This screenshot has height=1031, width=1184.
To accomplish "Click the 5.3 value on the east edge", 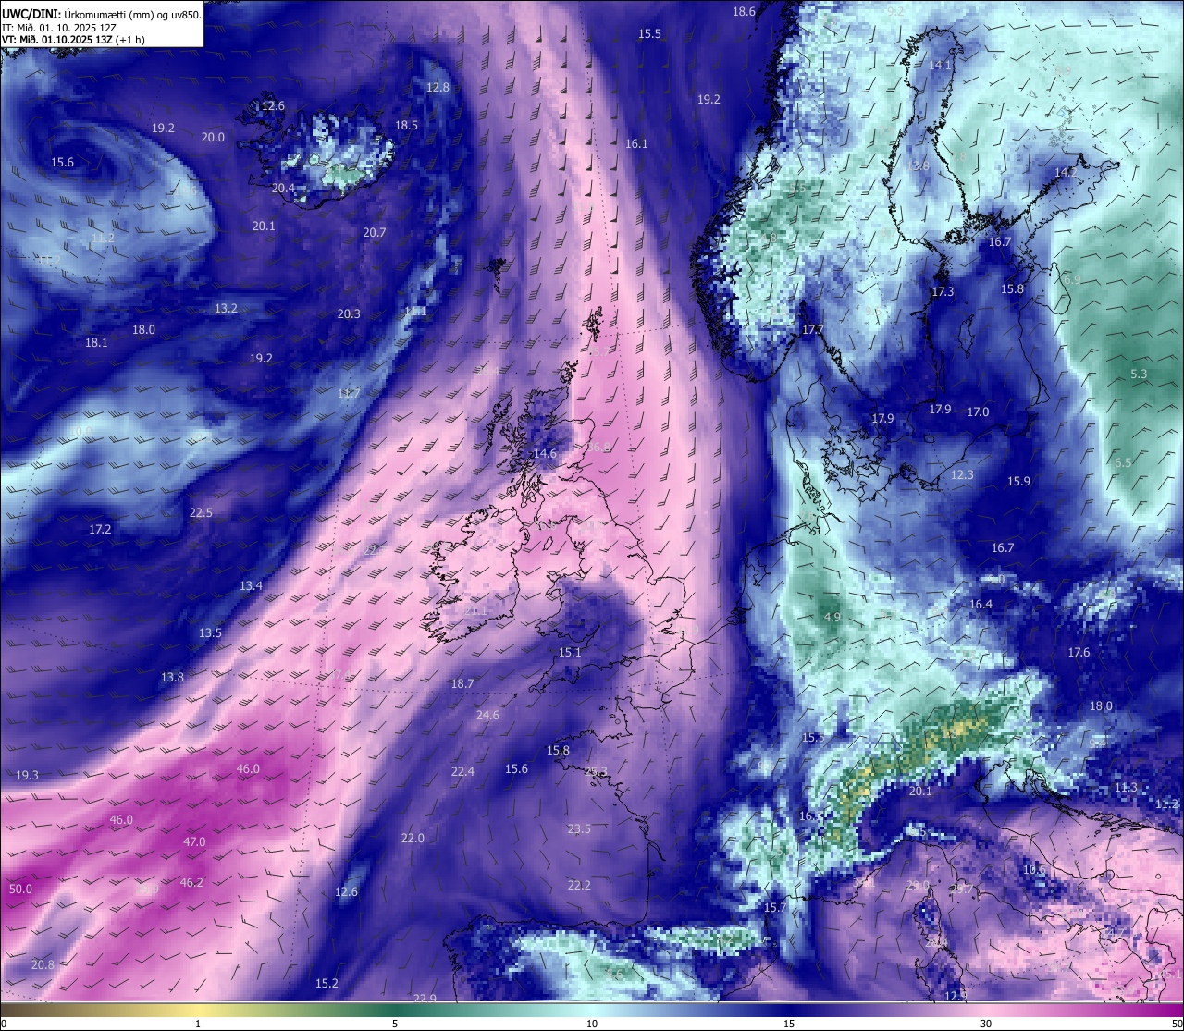I will tap(1139, 374).
